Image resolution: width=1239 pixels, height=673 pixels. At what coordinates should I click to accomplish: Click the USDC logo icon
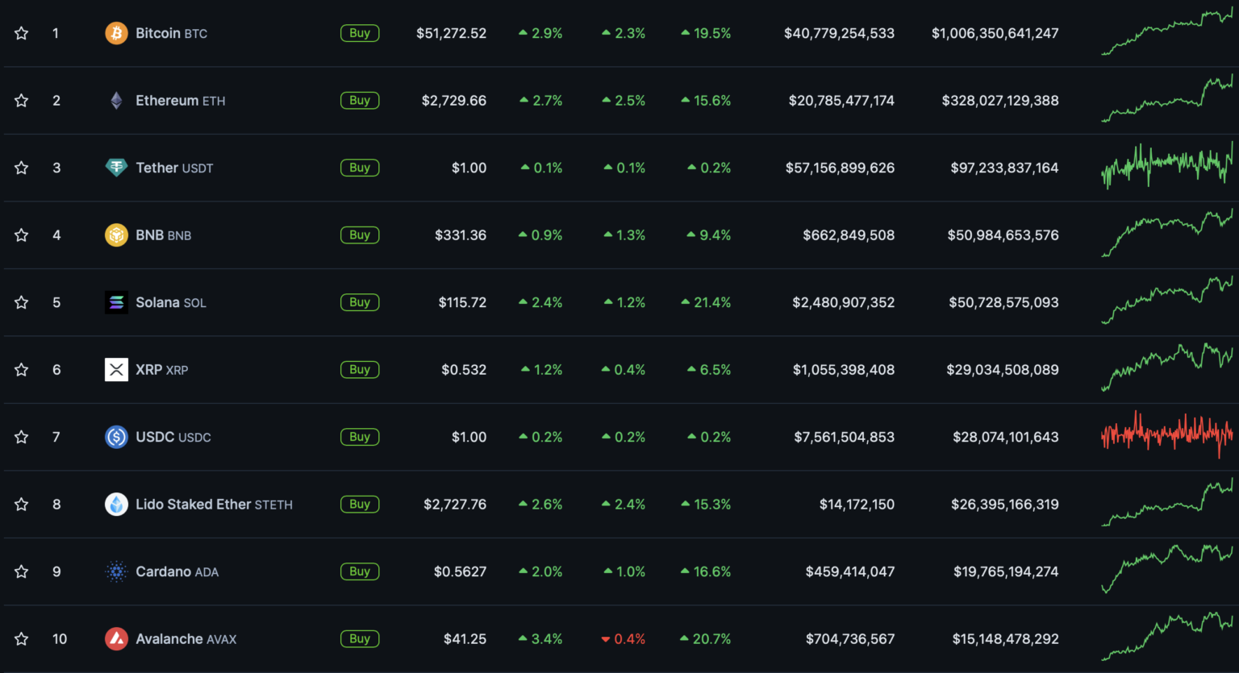(x=116, y=437)
